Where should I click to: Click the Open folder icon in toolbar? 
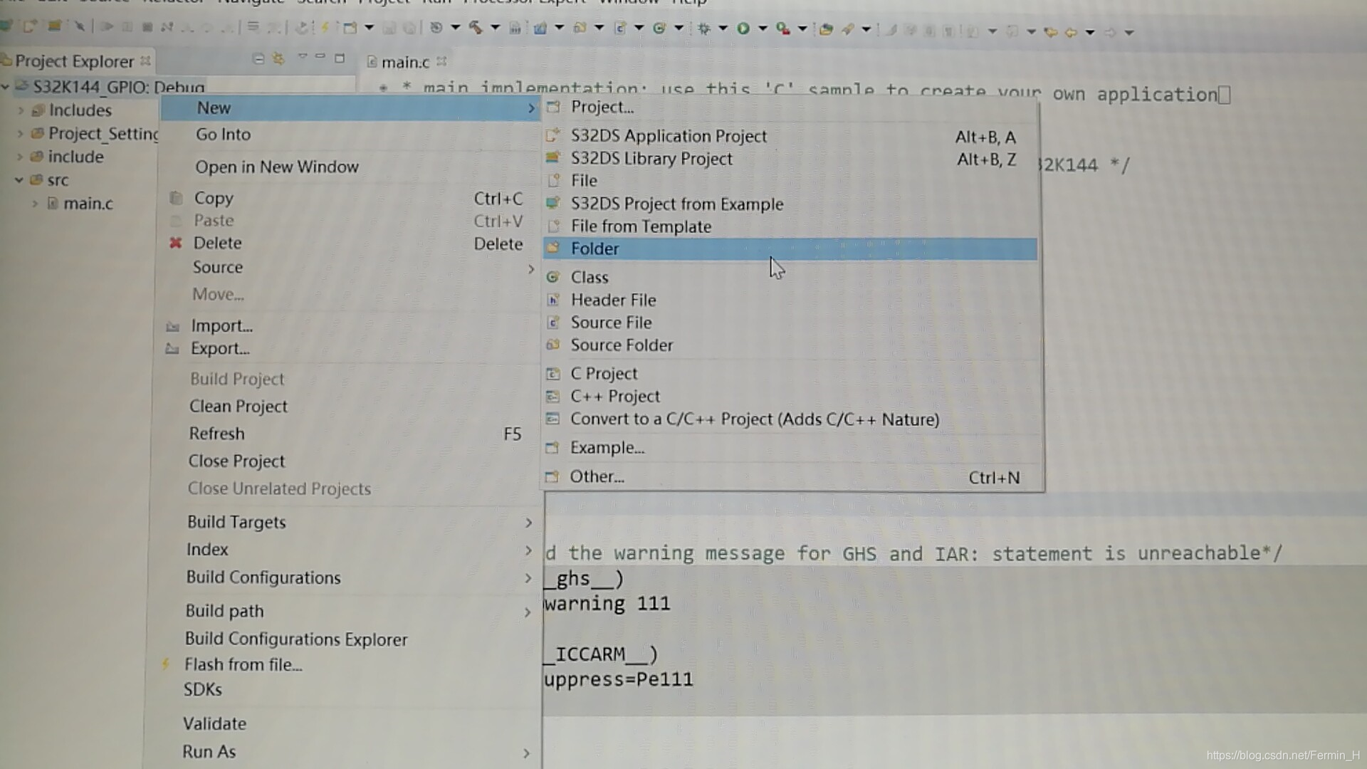click(x=826, y=29)
